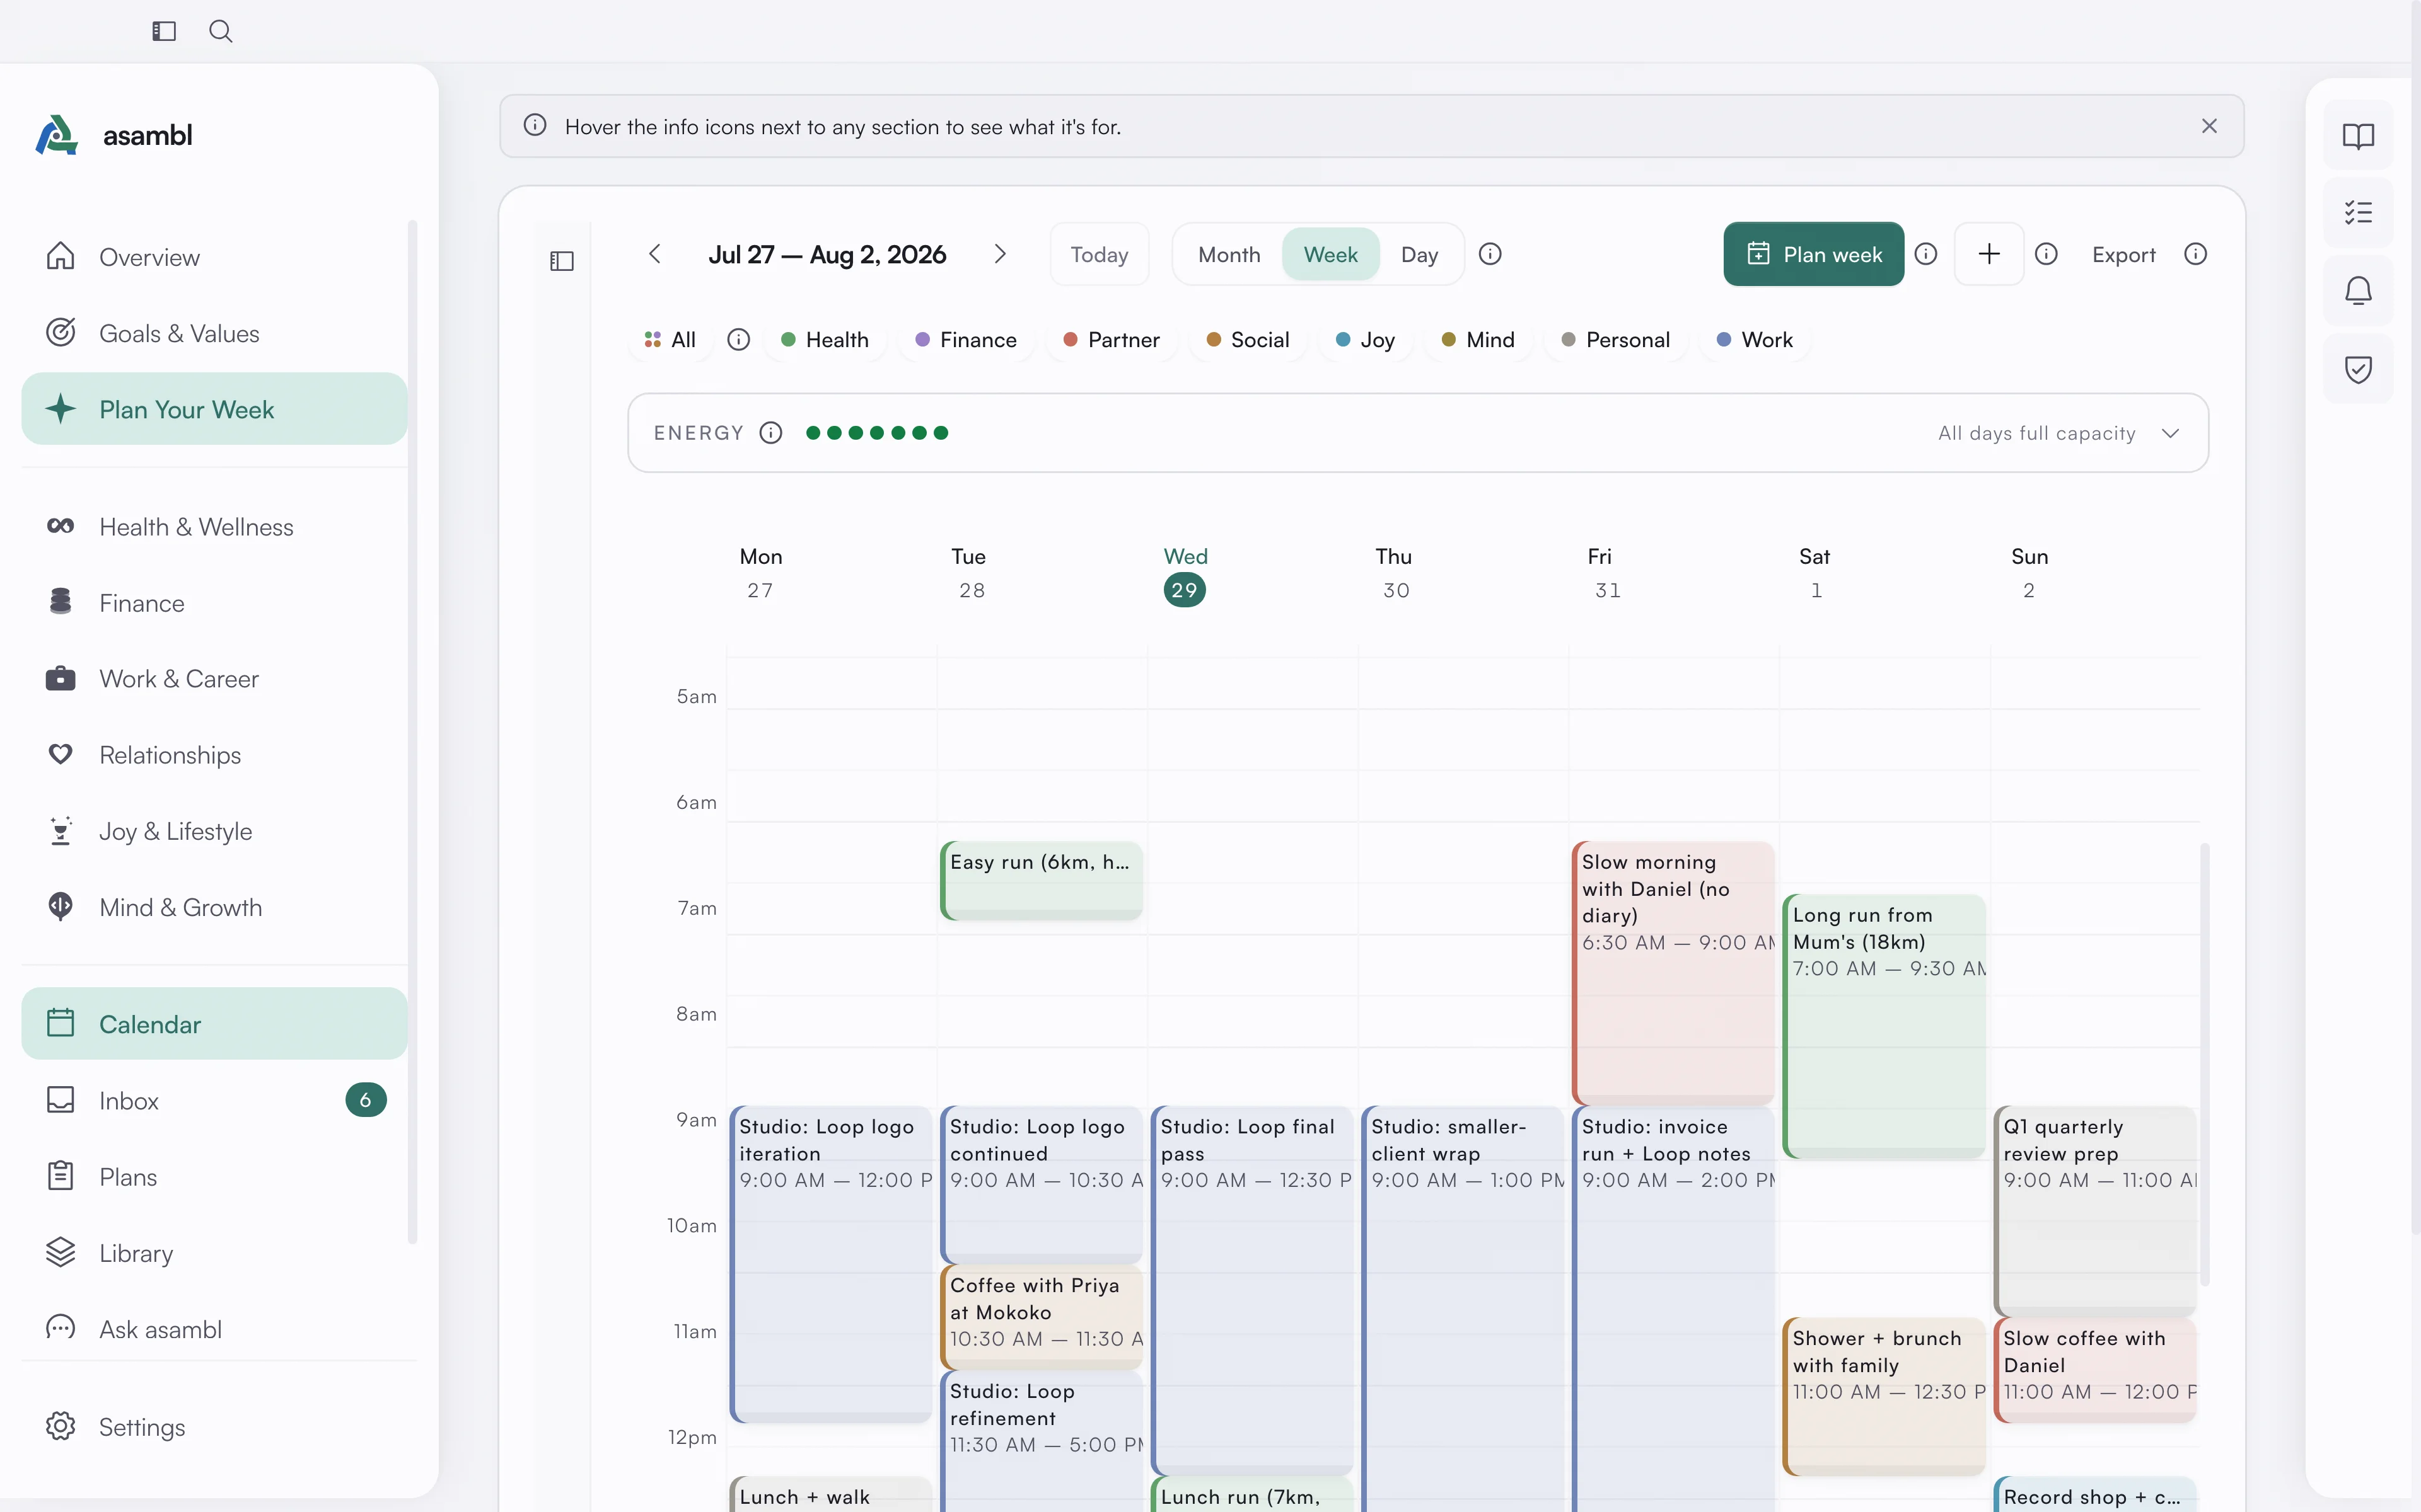Expand All days full capacity dropdown
The image size is (2421, 1512).
pyautogui.click(x=2058, y=433)
